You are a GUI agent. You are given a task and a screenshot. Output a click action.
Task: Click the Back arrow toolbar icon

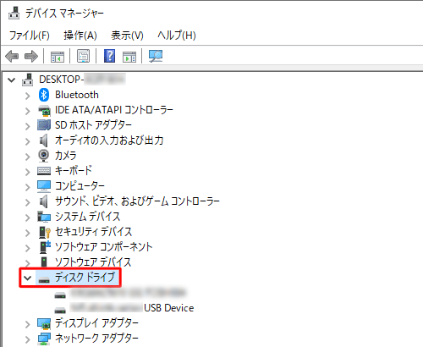click(12, 56)
